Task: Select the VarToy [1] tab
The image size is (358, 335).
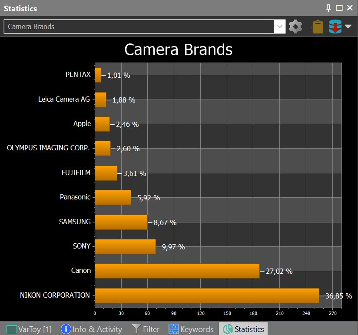Action: click(30, 329)
